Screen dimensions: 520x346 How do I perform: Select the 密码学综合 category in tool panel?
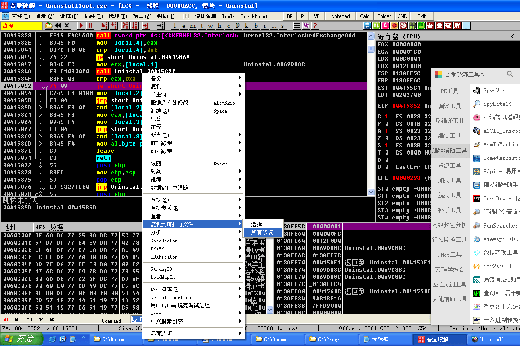pos(449,269)
